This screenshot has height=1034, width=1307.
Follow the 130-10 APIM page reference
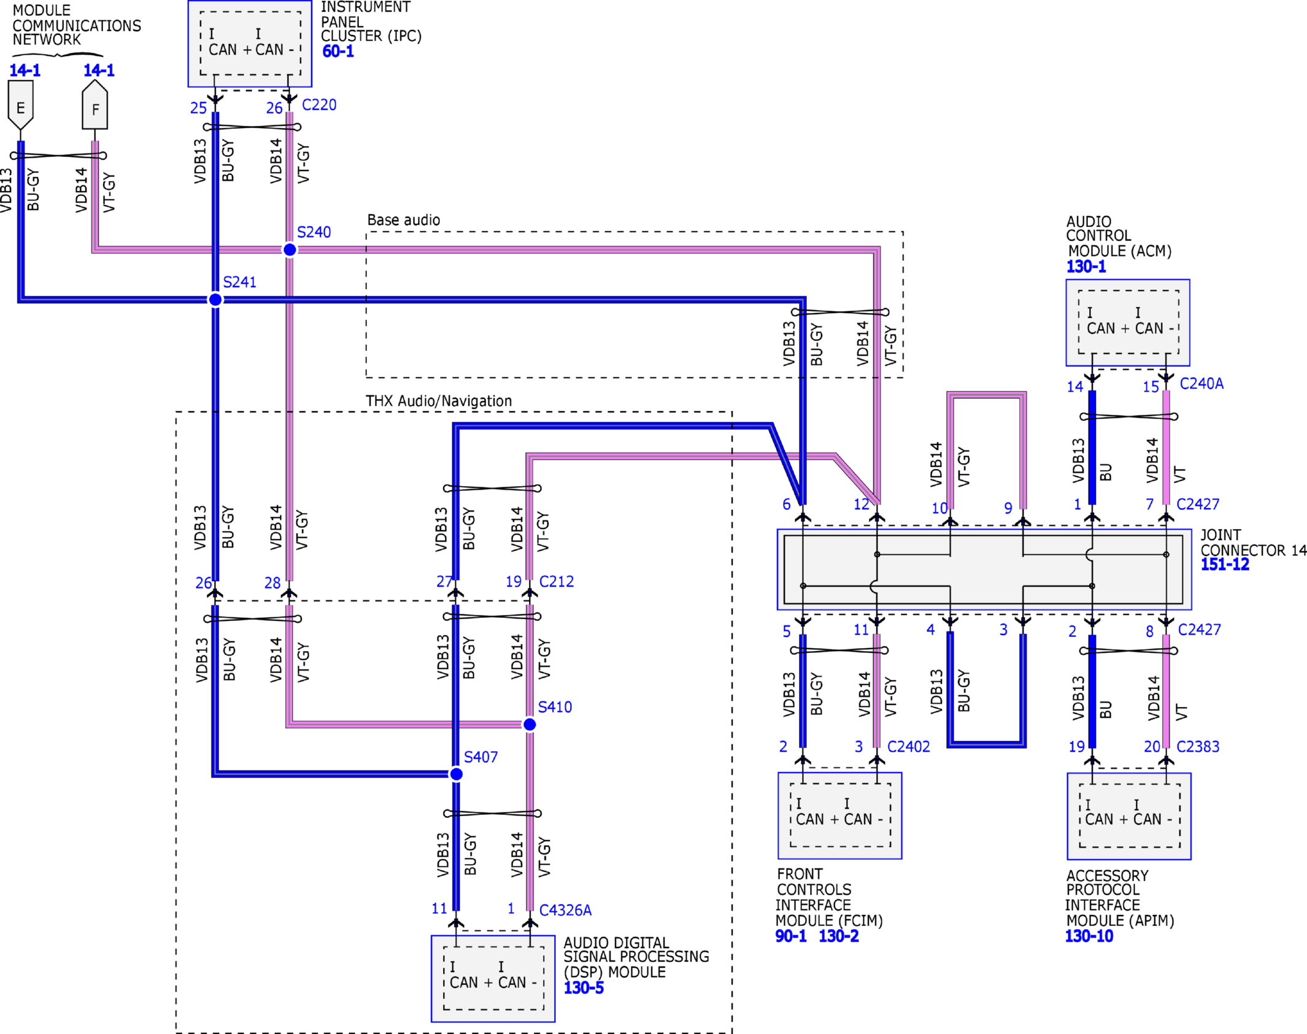1089,936
